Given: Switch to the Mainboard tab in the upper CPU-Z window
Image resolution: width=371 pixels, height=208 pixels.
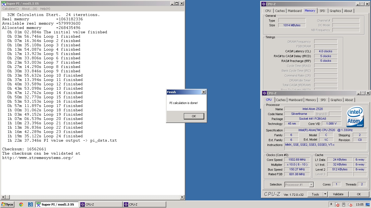Looking at the screenshot, I should click(x=295, y=11).
